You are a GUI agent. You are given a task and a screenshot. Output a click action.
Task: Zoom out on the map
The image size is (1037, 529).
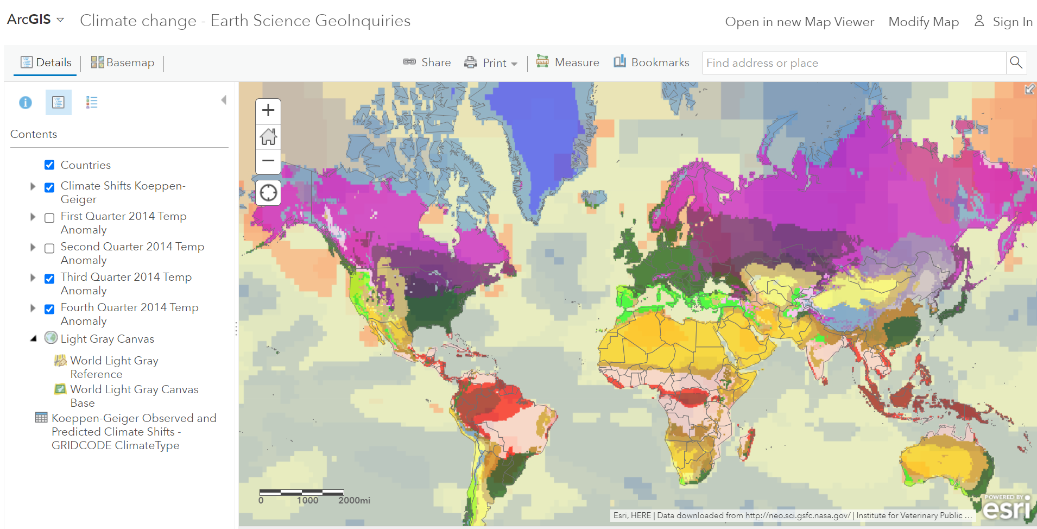[268, 161]
